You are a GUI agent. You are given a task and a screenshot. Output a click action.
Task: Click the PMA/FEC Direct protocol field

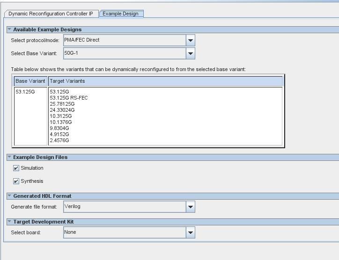point(124,41)
